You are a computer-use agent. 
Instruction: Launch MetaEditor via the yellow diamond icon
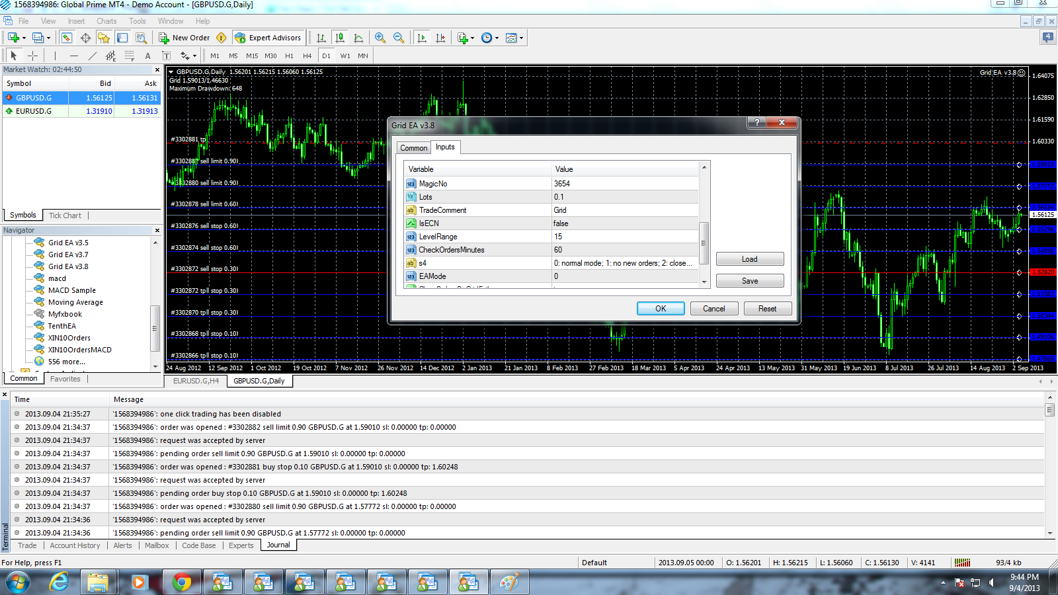pos(222,38)
